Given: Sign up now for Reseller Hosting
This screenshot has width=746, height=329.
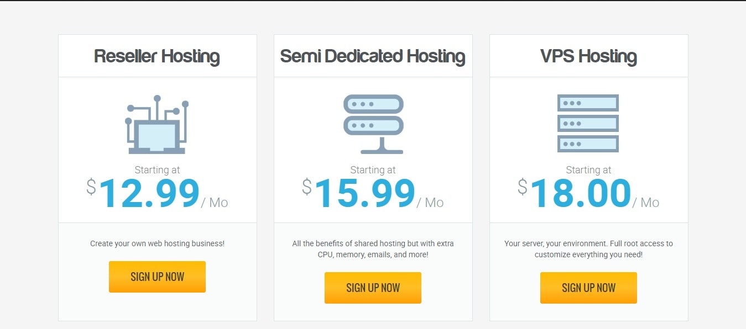Looking at the screenshot, I should pos(157,277).
